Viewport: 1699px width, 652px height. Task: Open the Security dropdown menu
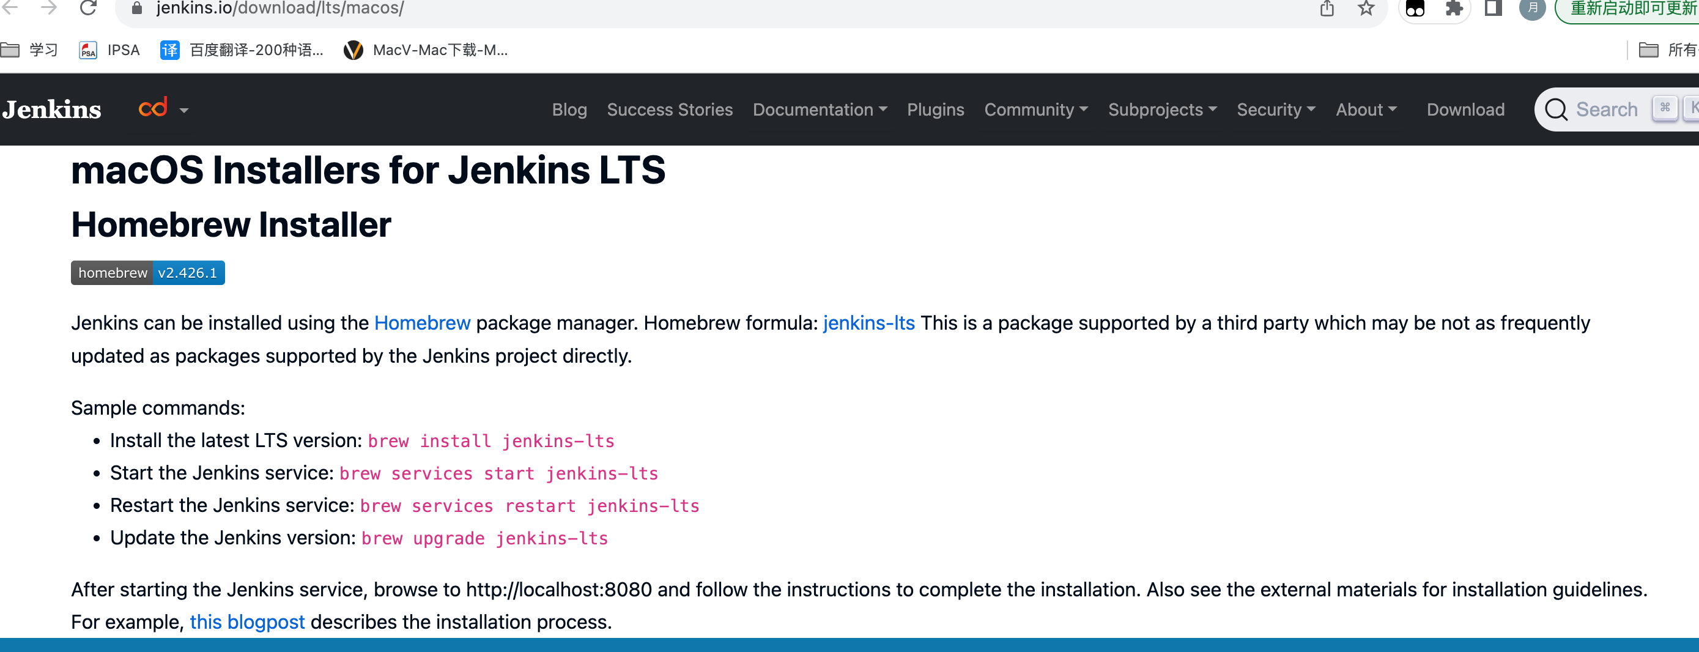[1276, 109]
